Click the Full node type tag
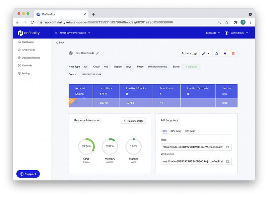Image resolution: width=268 pixels, height=197 pixels. coord(86,67)
